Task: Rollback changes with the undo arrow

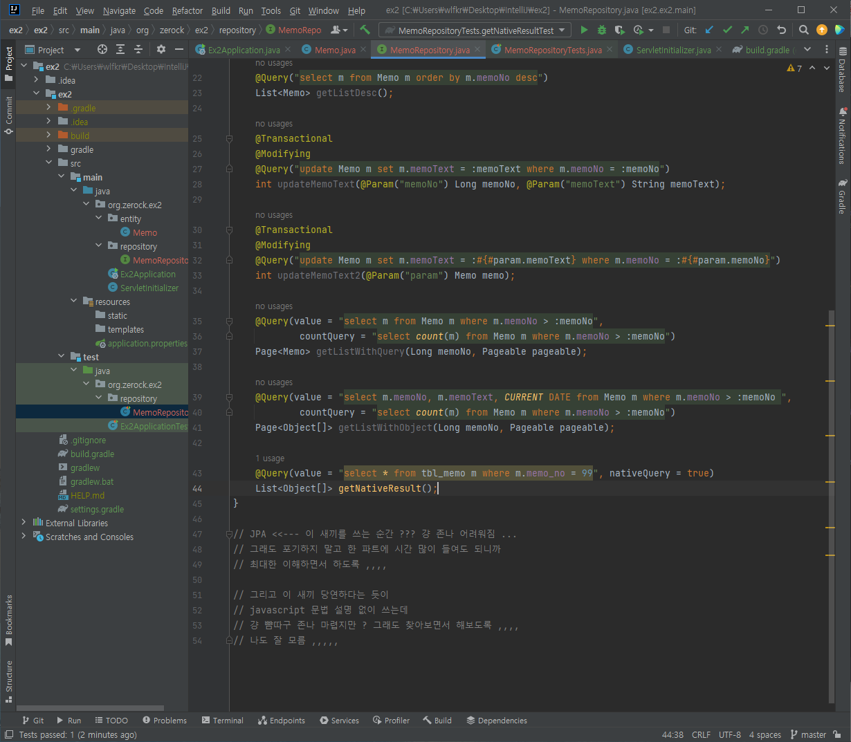Action: pyautogui.click(x=781, y=30)
